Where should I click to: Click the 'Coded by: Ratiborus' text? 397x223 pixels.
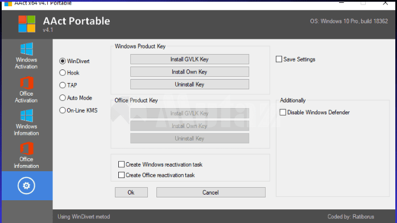click(351, 217)
